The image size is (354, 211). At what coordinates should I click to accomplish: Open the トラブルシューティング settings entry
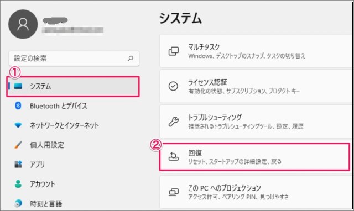pyautogui.click(x=256, y=122)
